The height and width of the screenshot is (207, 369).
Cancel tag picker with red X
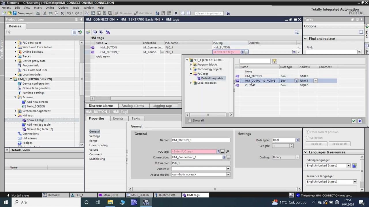pos(360,121)
